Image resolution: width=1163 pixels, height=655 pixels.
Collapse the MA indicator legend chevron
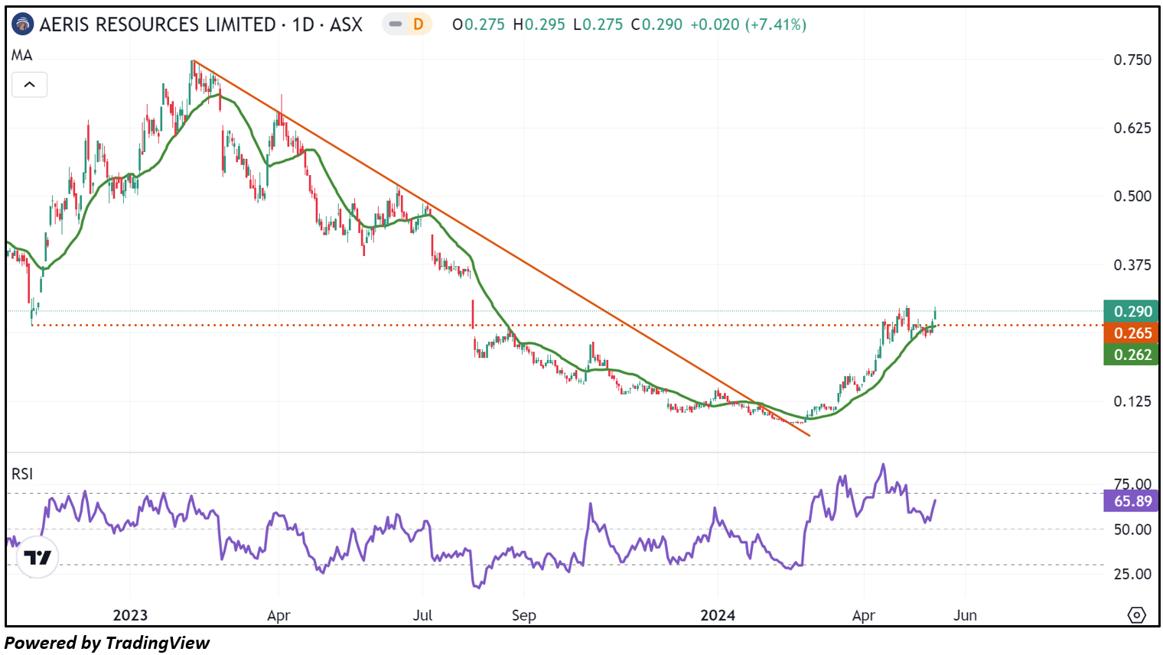click(x=29, y=85)
